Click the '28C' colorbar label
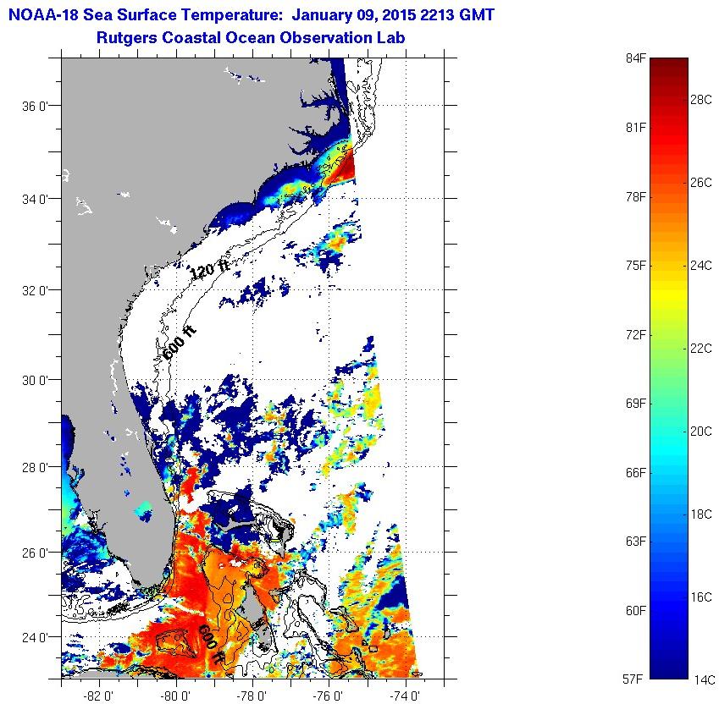Image resolution: width=719 pixels, height=704 pixels. click(701, 100)
